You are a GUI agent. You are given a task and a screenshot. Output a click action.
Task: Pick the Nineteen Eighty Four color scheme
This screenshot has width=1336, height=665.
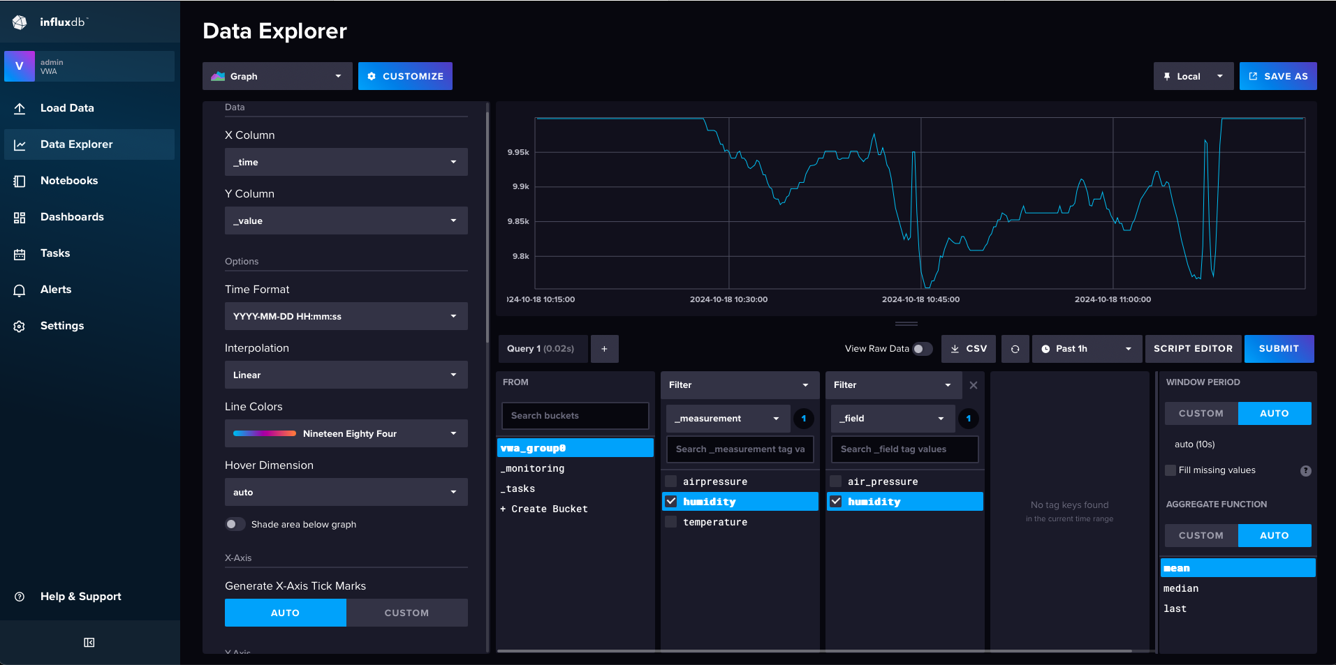coord(345,433)
